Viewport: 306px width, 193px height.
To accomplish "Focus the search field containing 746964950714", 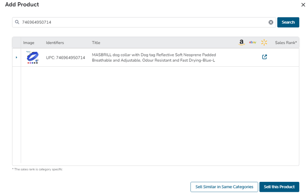I will pos(144,22).
